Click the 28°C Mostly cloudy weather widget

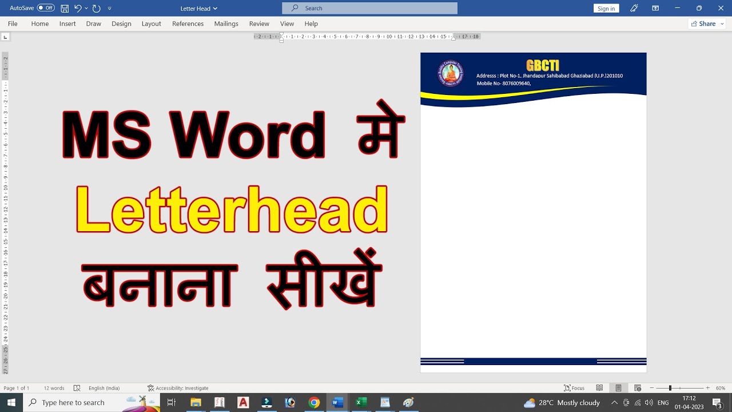(562, 402)
